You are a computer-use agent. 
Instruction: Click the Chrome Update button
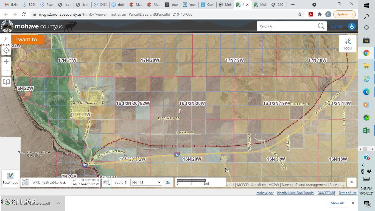[345, 14]
